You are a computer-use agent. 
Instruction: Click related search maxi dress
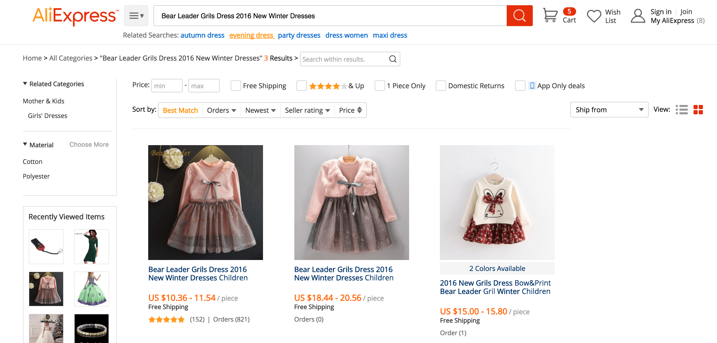[390, 35]
